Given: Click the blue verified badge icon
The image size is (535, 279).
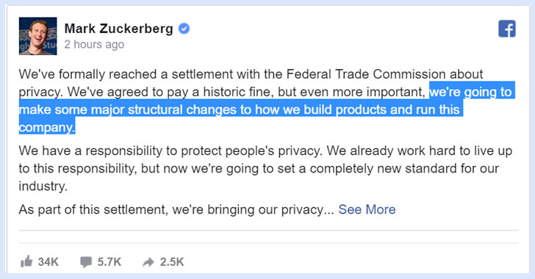Looking at the screenshot, I should [x=184, y=29].
